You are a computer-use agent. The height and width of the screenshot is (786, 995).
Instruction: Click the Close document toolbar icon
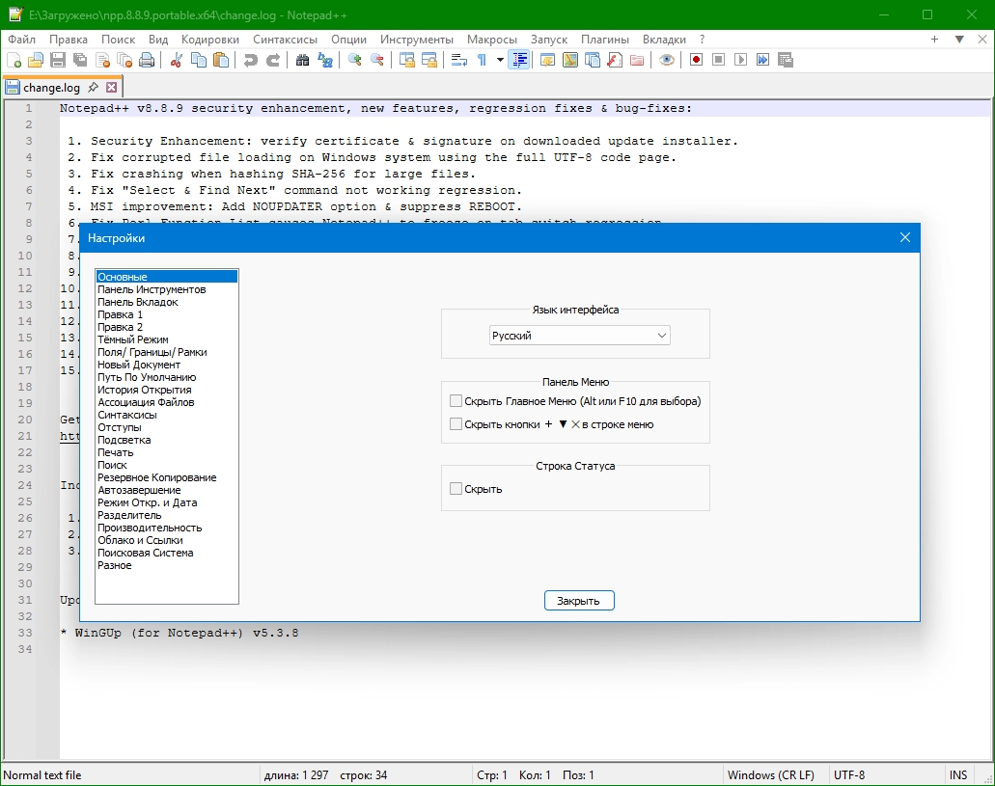click(103, 60)
